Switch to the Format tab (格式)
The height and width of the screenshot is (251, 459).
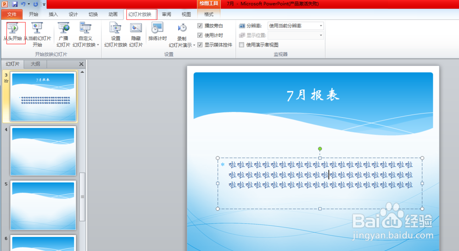[x=209, y=14]
